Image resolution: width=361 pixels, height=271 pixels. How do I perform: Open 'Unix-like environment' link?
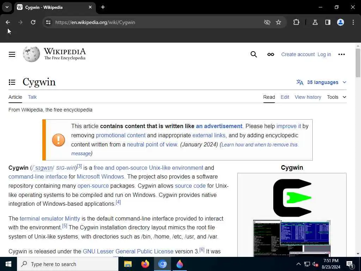tap(176, 168)
